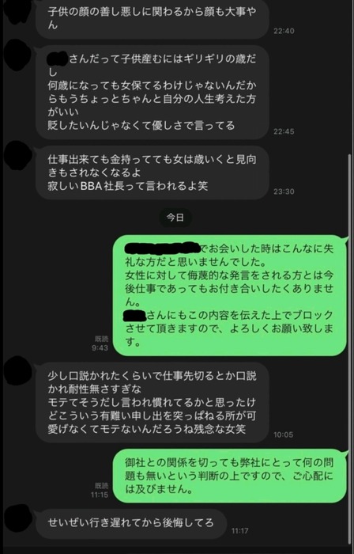The height and width of the screenshot is (554, 354).
Task: Select last bubble せいぜい行き遅れてから後悔してろ
Action: pyautogui.click(x=131, y=524)
